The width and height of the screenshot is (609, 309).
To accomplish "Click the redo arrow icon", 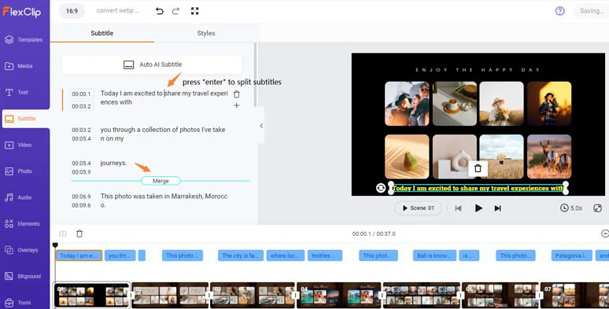I will [x=176, y=11].
